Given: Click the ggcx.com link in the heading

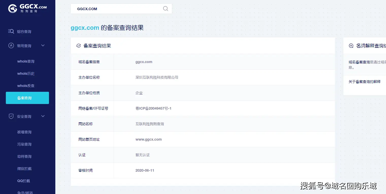Looking at the screenshot, I should pyautogui.click(x=85, y=28).
